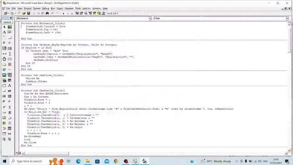Open the Properties Window toolbar icon

(81, 13)
